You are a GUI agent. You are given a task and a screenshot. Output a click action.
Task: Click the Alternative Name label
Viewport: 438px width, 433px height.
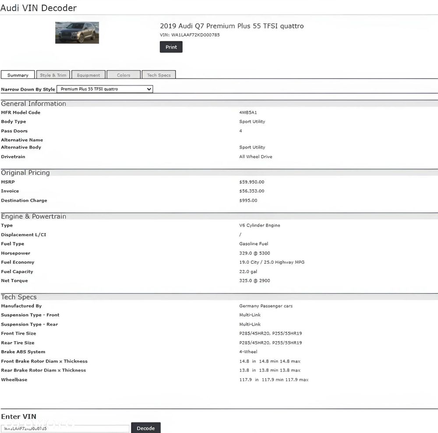pyautogui.click(x=22, y=140)
